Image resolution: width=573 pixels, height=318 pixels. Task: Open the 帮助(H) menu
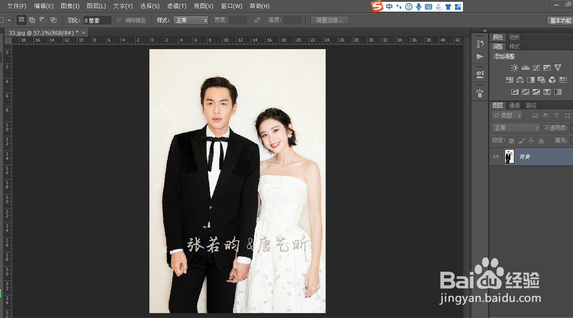(259, 6)
